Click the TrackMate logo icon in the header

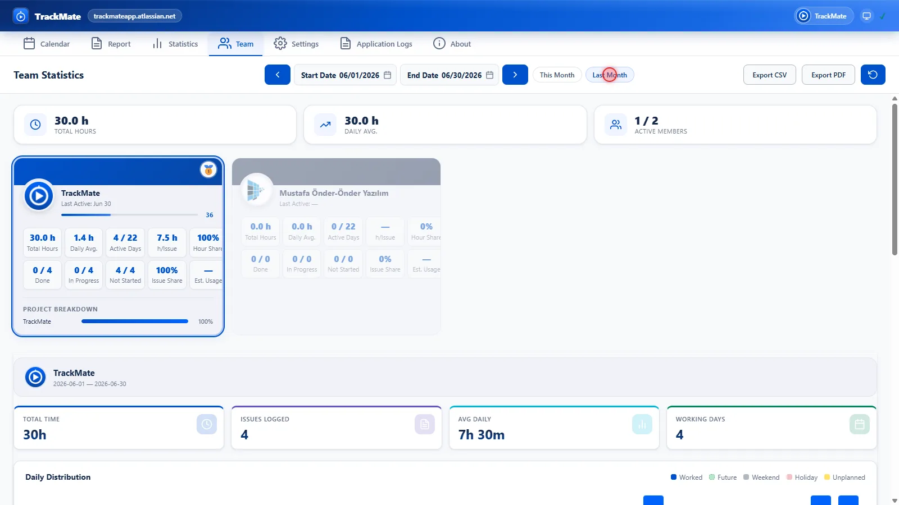[x=21, y=16]
